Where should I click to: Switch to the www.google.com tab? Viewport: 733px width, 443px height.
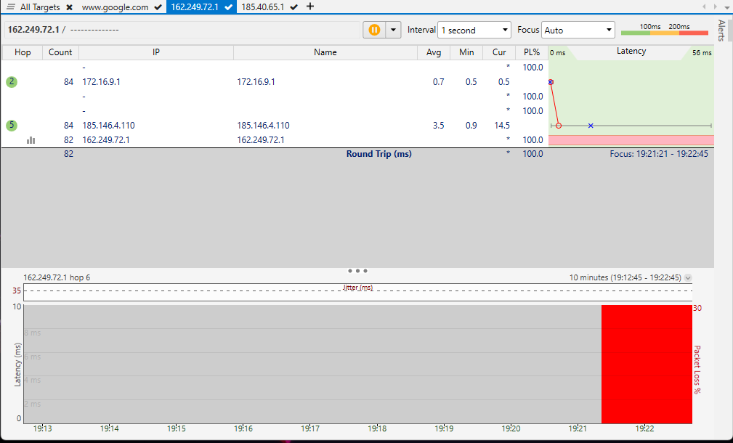pyautogui.click(x=115, y=7)
